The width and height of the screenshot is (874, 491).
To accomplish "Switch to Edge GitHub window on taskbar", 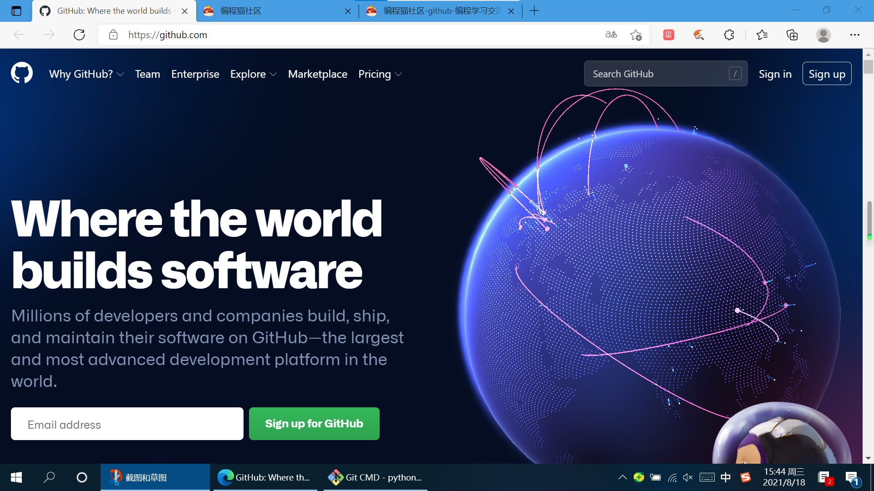I will [x=265, y=477].
